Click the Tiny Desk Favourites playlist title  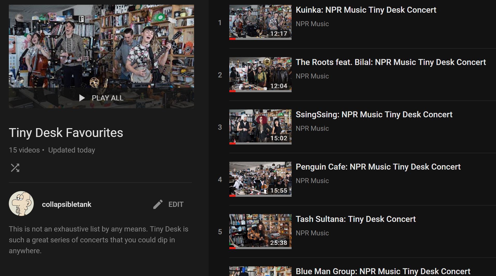pos(66,133)
